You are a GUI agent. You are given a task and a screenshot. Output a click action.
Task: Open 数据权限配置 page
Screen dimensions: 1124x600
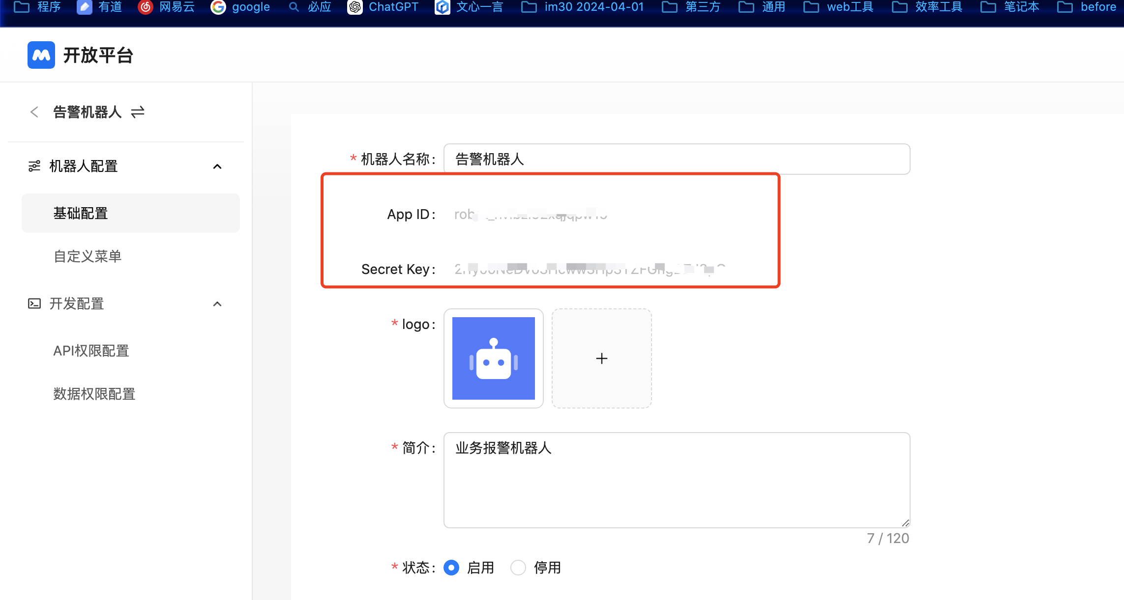tap(94, 394)
